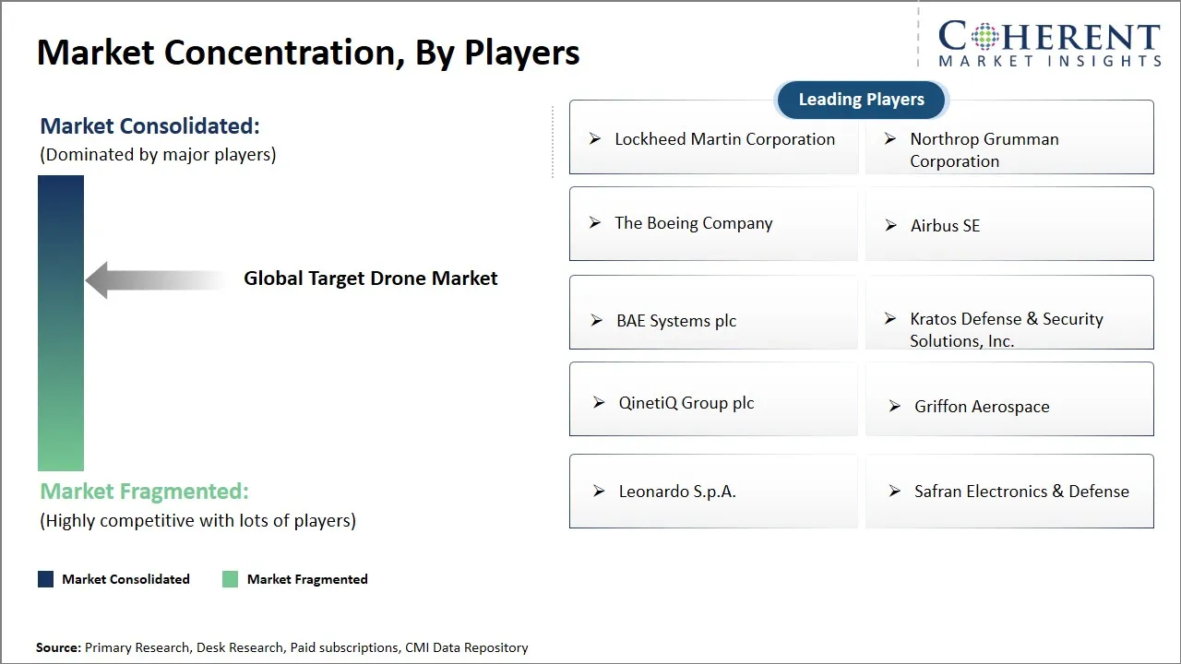
Task: Click the arrow bullet beside Leonardo S.p.A.
Action: [599, 492]
